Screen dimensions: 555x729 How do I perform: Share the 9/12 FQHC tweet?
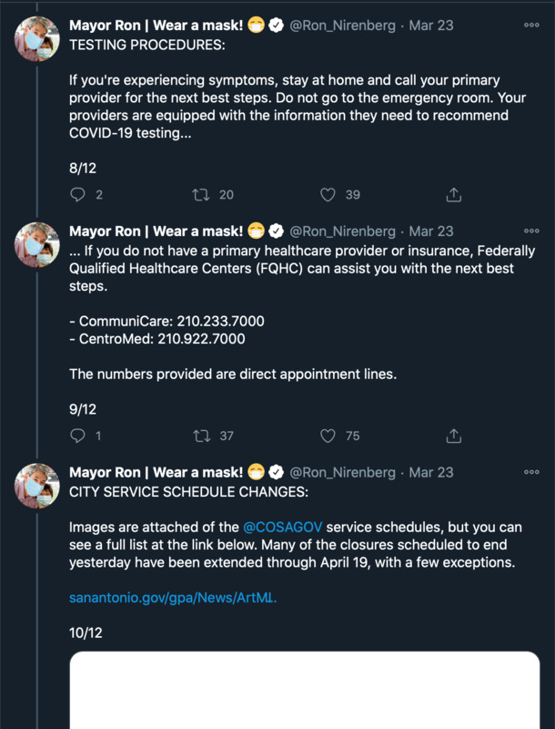coord(454,436)
